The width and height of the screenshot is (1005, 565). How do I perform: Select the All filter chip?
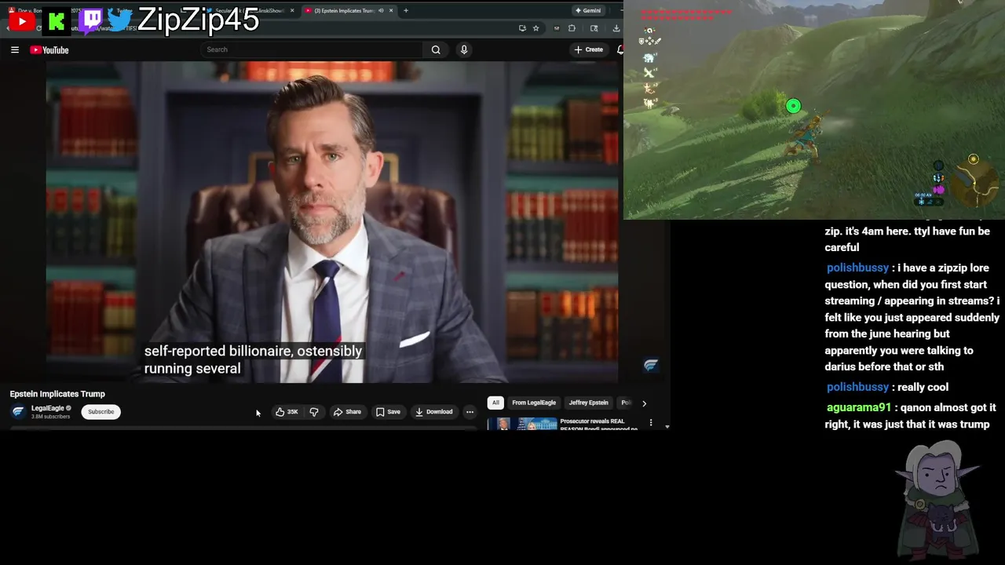(495, 403)
